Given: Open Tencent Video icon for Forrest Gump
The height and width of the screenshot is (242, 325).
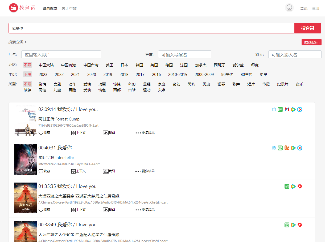Looking at the screenshot, I should point(293,110).
